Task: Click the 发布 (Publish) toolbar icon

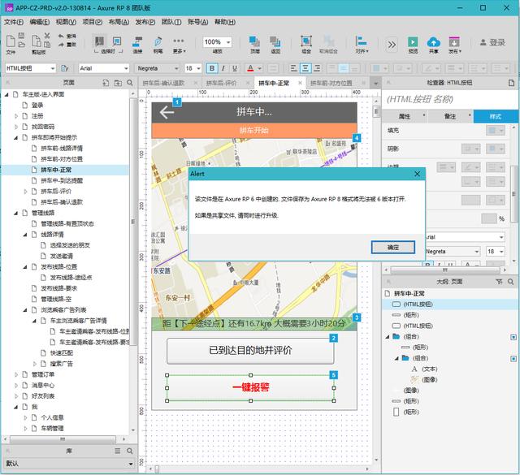Action: pyautogui.click(x=453, y=42)
